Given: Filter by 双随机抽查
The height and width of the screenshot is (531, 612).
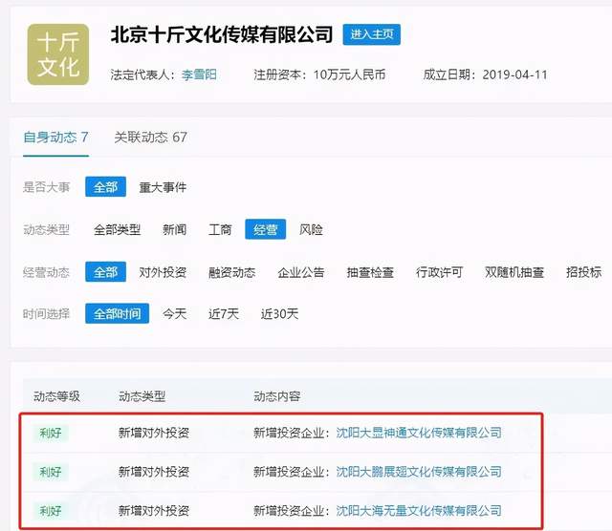Looking at the screenshot, I should click(x=514, y=272).
